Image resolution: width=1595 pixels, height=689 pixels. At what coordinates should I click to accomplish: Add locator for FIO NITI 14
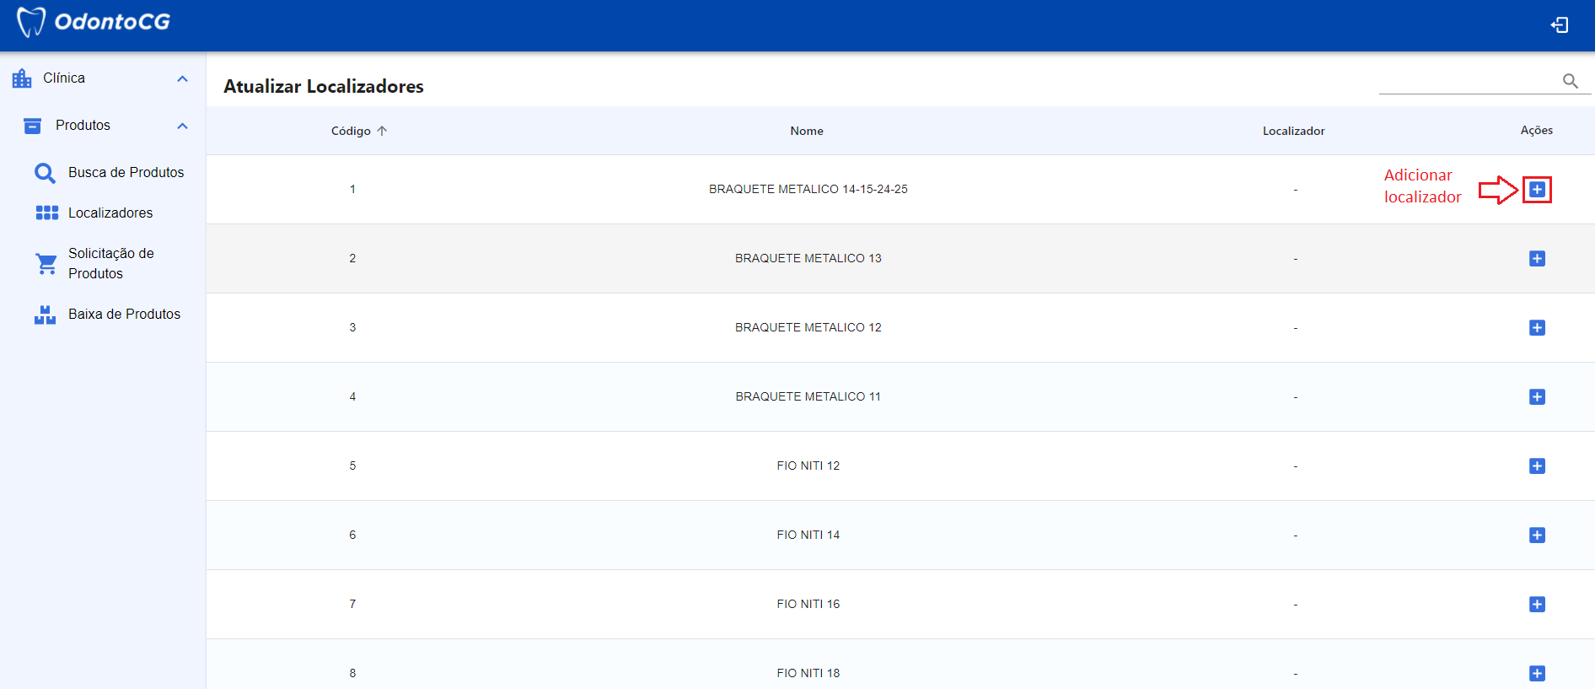click(1537, 536)
